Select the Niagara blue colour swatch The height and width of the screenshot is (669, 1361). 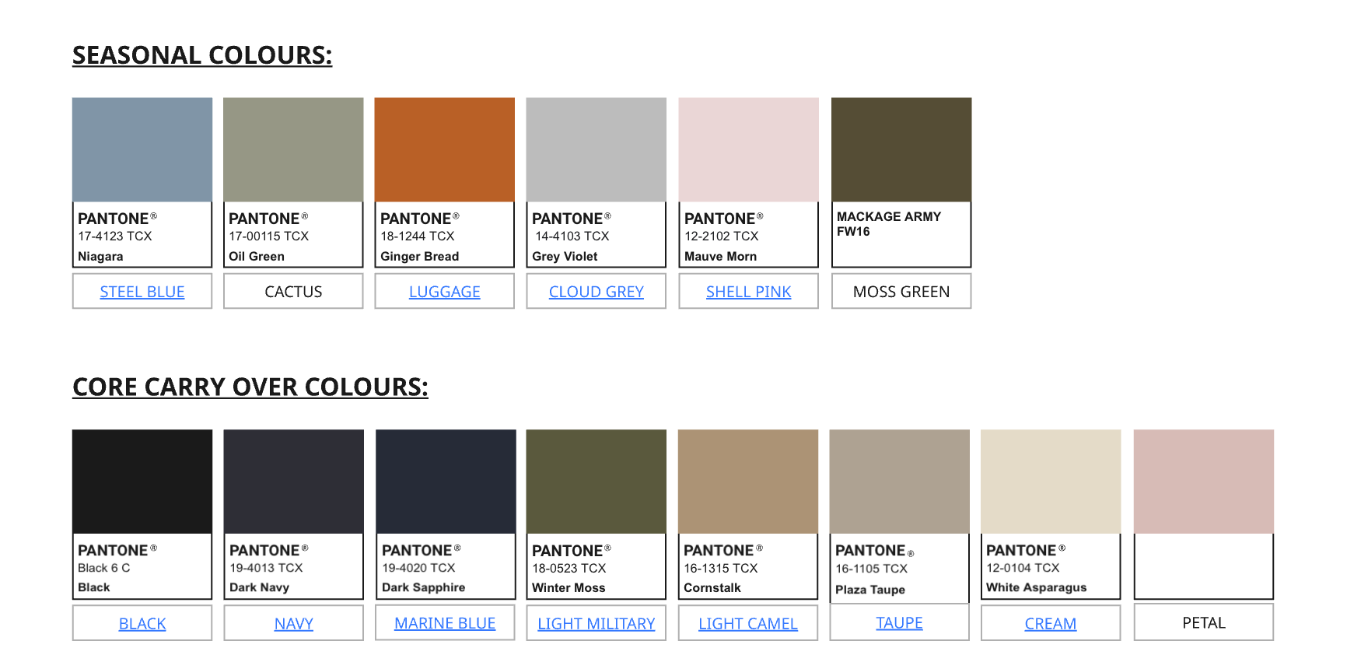click(142, 150)
